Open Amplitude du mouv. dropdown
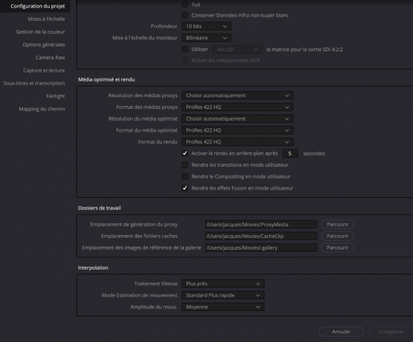The image size is (413, 342). [223, 307]
